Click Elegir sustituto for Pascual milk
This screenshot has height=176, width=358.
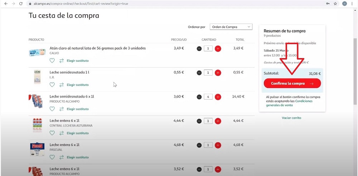click(x=77, y=157)
